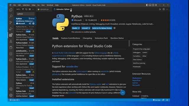Open the License resource link

135,83
